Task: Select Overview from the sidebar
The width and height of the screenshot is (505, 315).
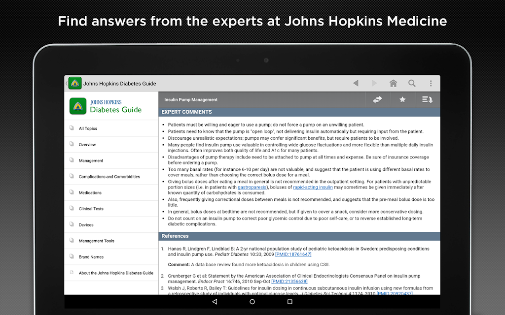Action: coord(87,145)
